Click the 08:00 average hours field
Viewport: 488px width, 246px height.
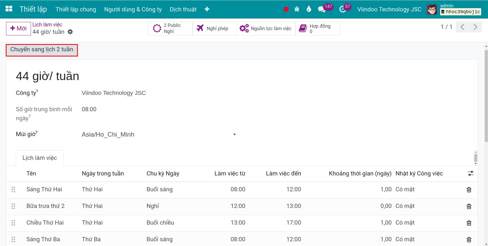click(x=89, y=109)
